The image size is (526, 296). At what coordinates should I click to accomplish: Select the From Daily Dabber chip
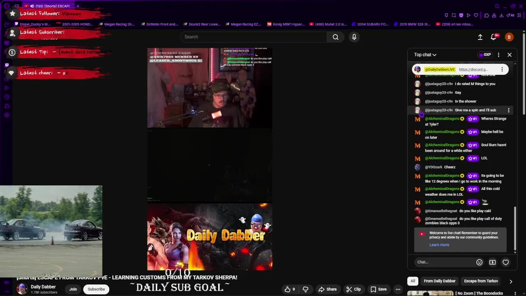[x=440, y=281]
